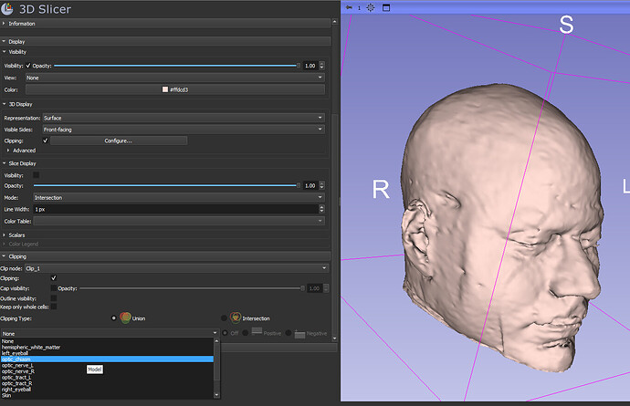The height and width of the screenshot is (406, 630).
Task: Expand the Information section
Action: (22, 23)
